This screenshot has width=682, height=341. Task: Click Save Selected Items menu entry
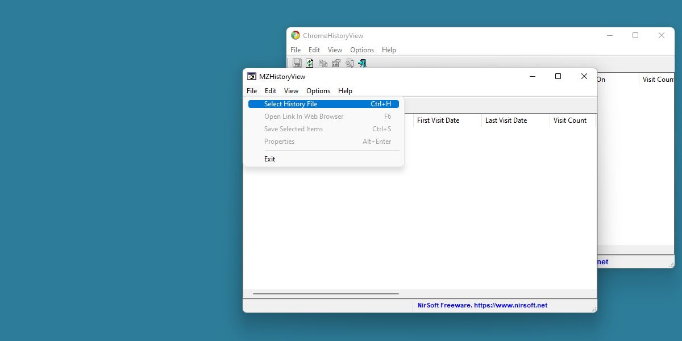pyautogui.click(x=323, y=129)
